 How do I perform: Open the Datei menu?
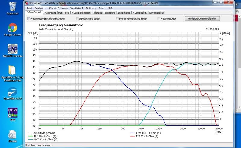point(29,8)
